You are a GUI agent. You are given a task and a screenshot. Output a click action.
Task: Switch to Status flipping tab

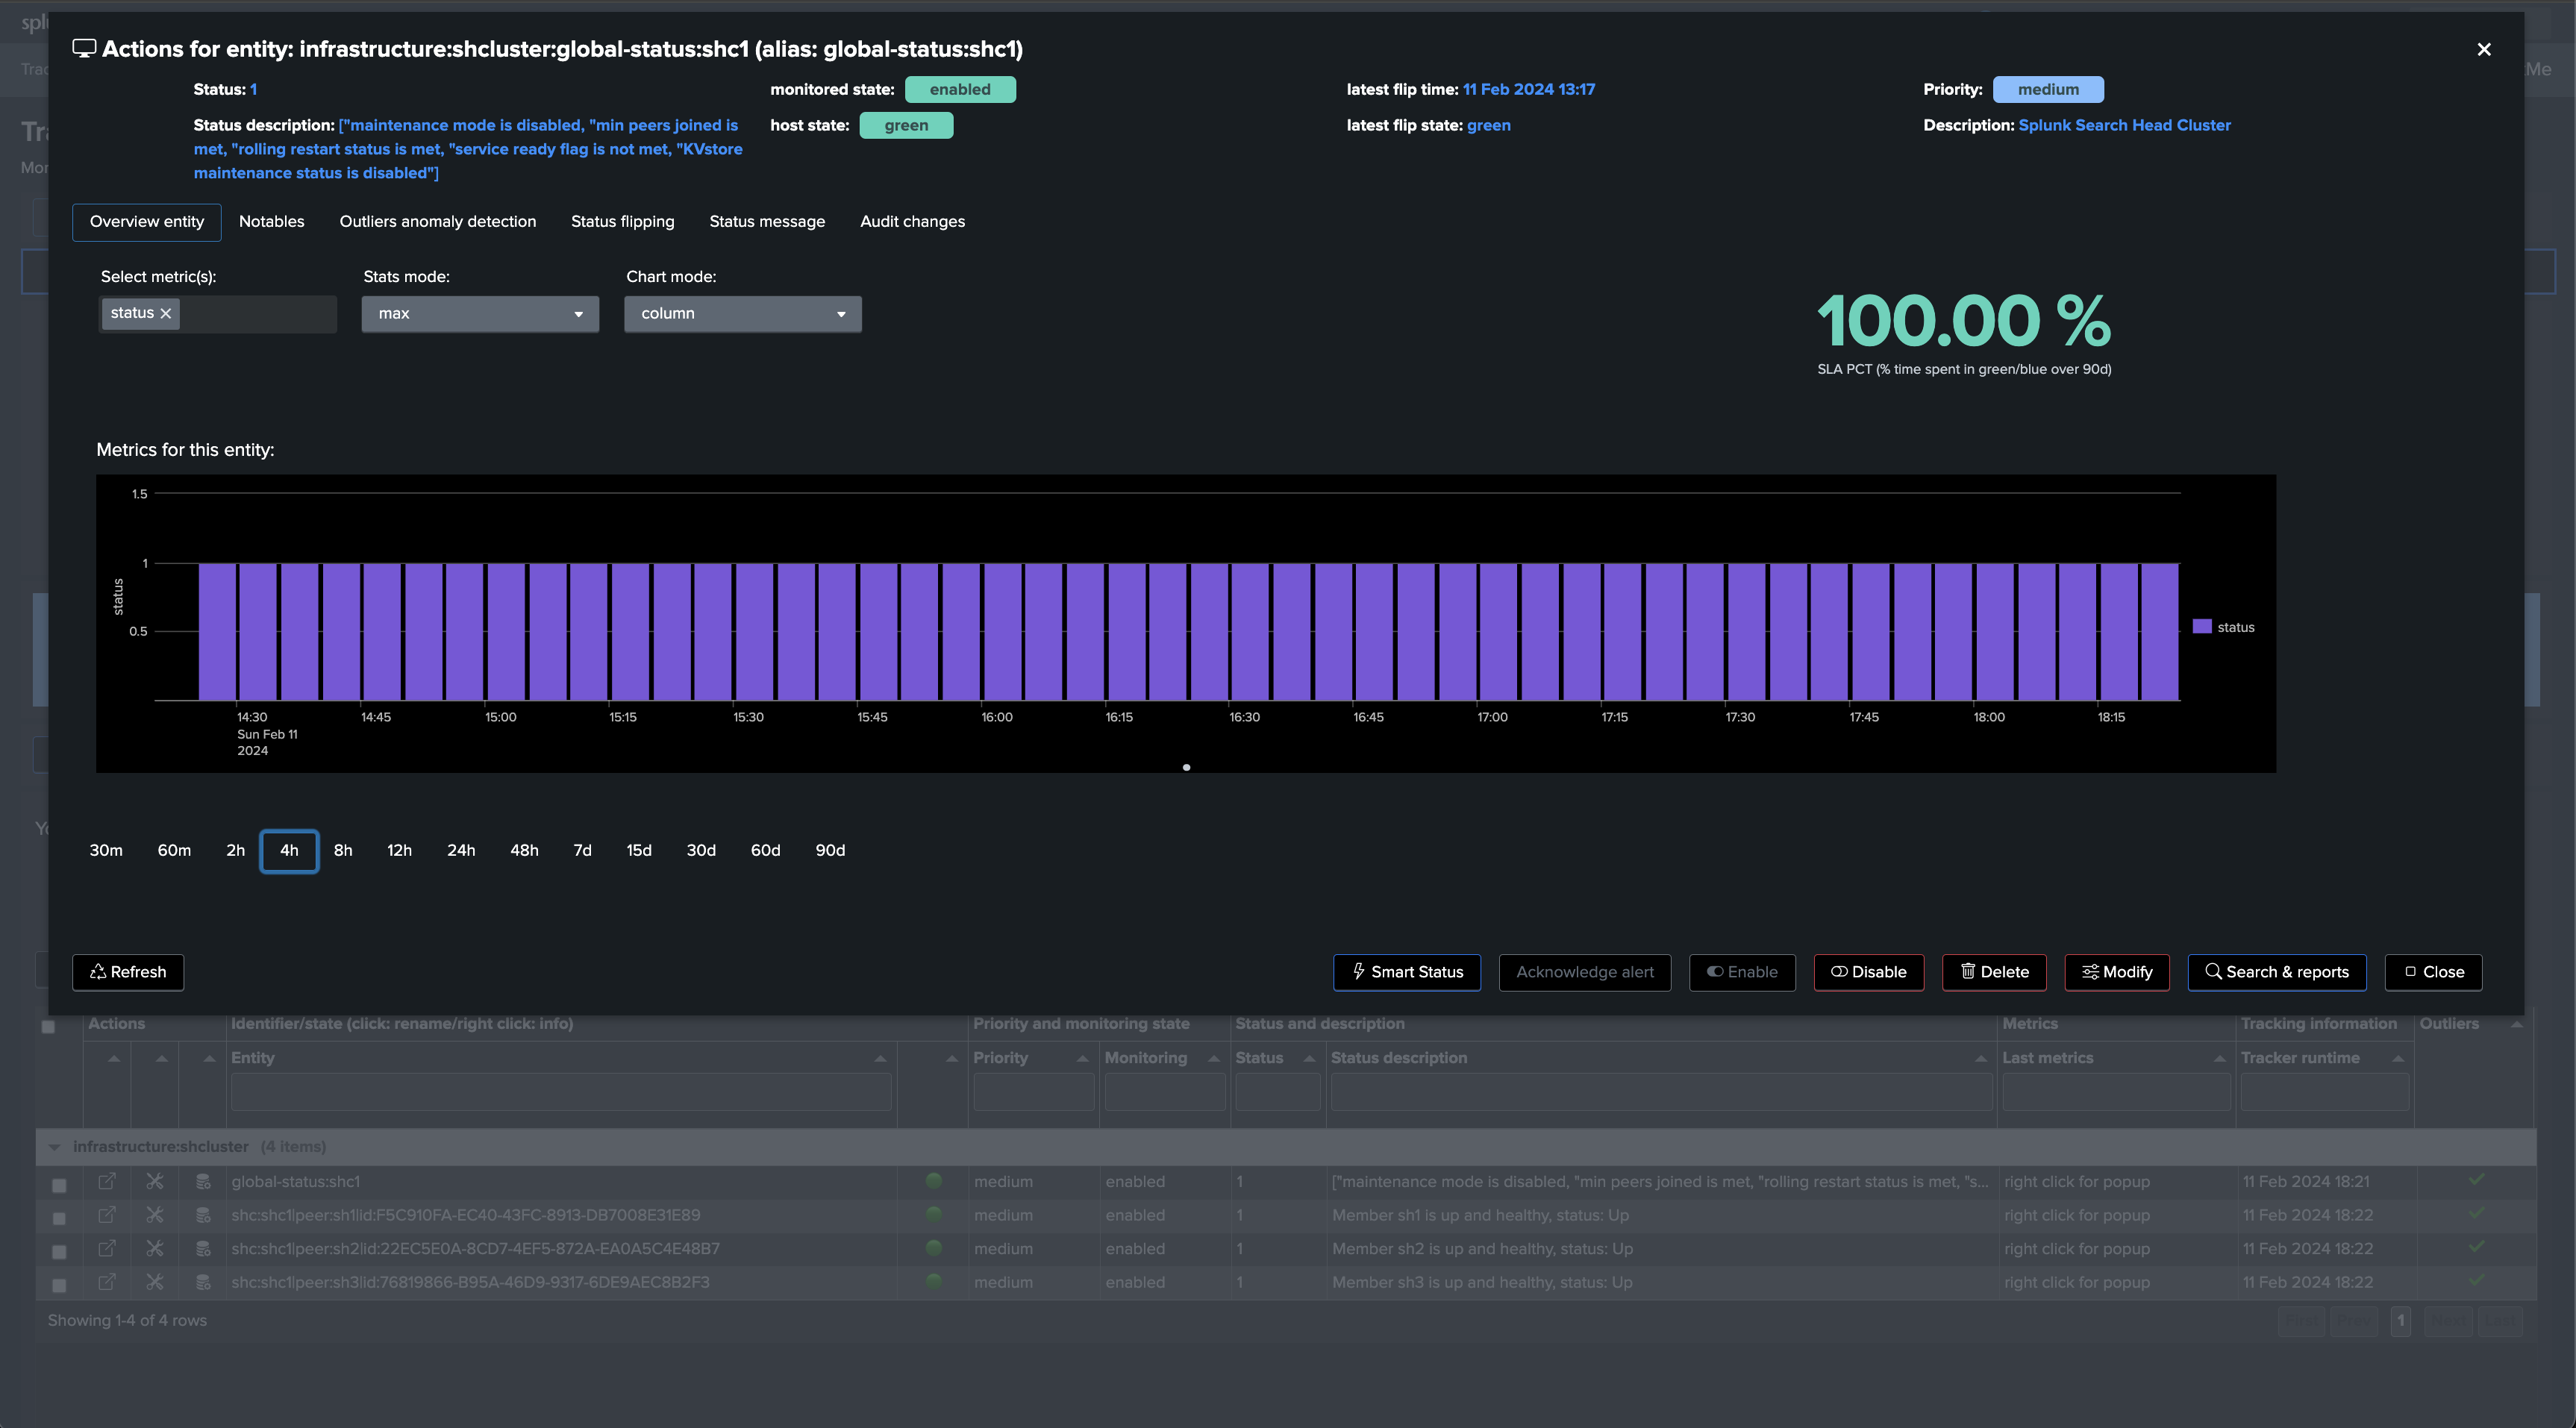pos(622,222)
